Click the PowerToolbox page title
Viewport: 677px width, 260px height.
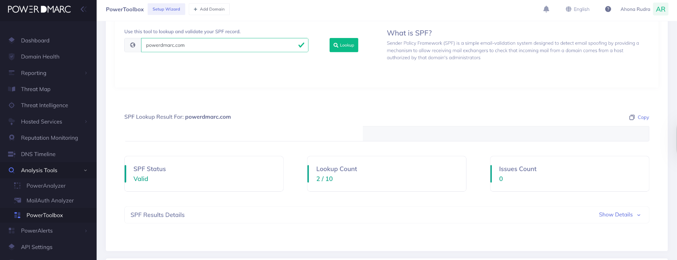[x=125, y=9]
